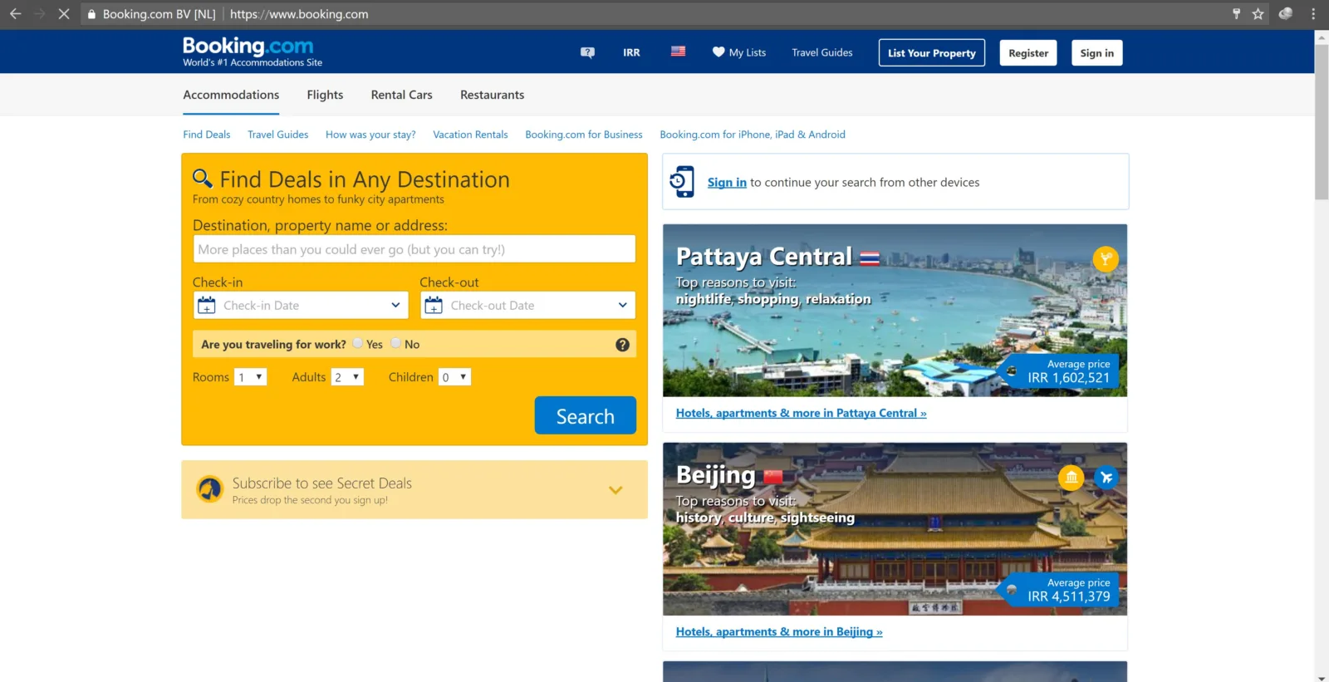The image size is (1329, 682).
Task: Open Booking.com for Business link
Action: [584, 135]
